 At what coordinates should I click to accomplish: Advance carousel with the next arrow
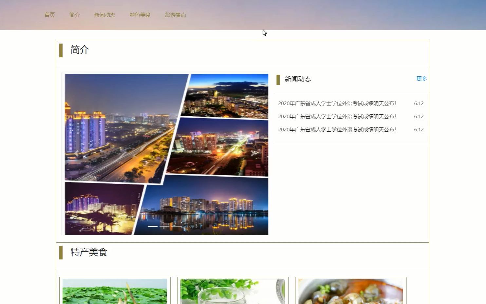pyautogui.click(x=253, y=153)
